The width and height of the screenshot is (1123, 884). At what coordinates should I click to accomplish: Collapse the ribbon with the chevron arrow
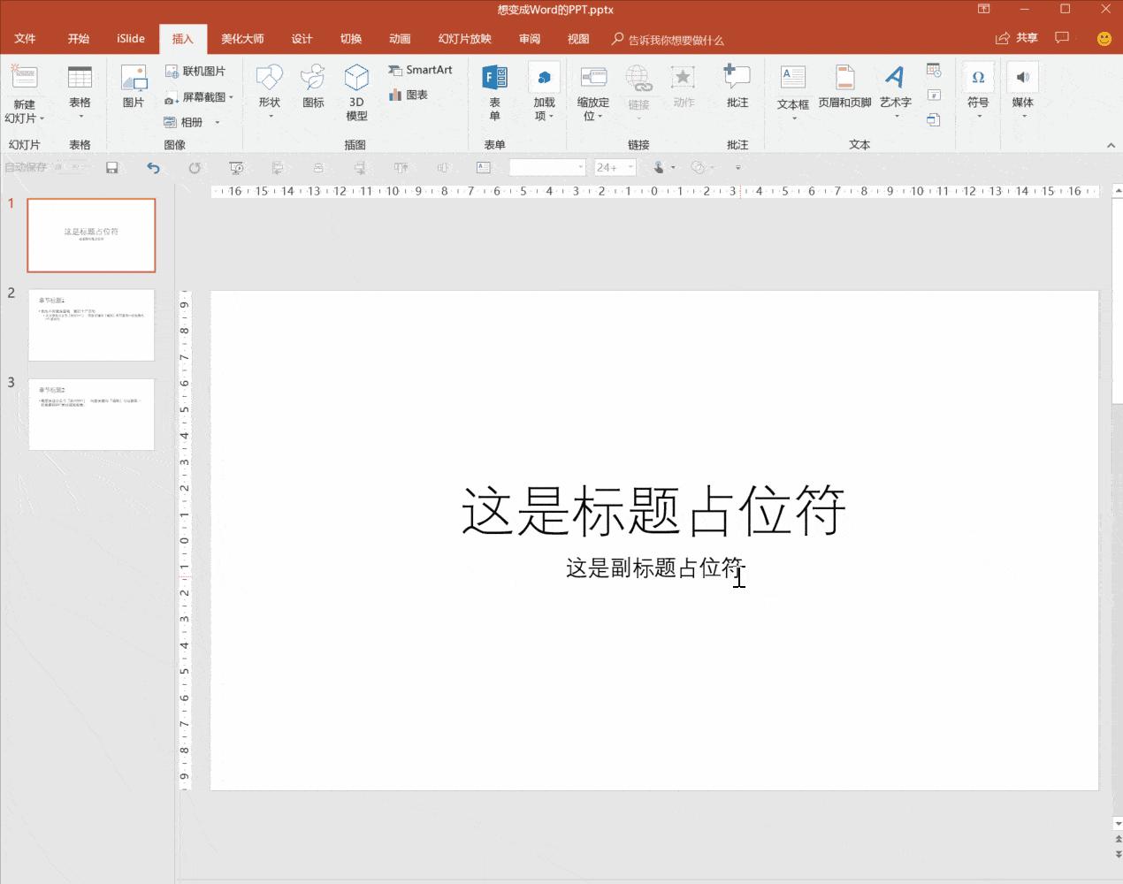click(1111, 145)
